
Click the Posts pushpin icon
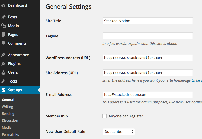[3, 17]
